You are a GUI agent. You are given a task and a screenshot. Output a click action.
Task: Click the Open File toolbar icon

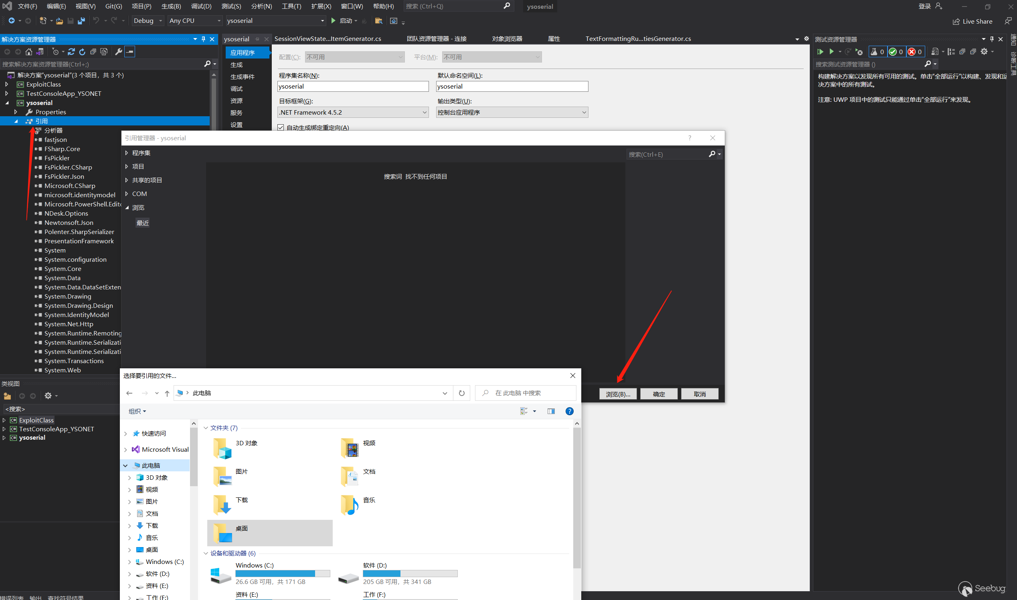(x=59, y=20)
